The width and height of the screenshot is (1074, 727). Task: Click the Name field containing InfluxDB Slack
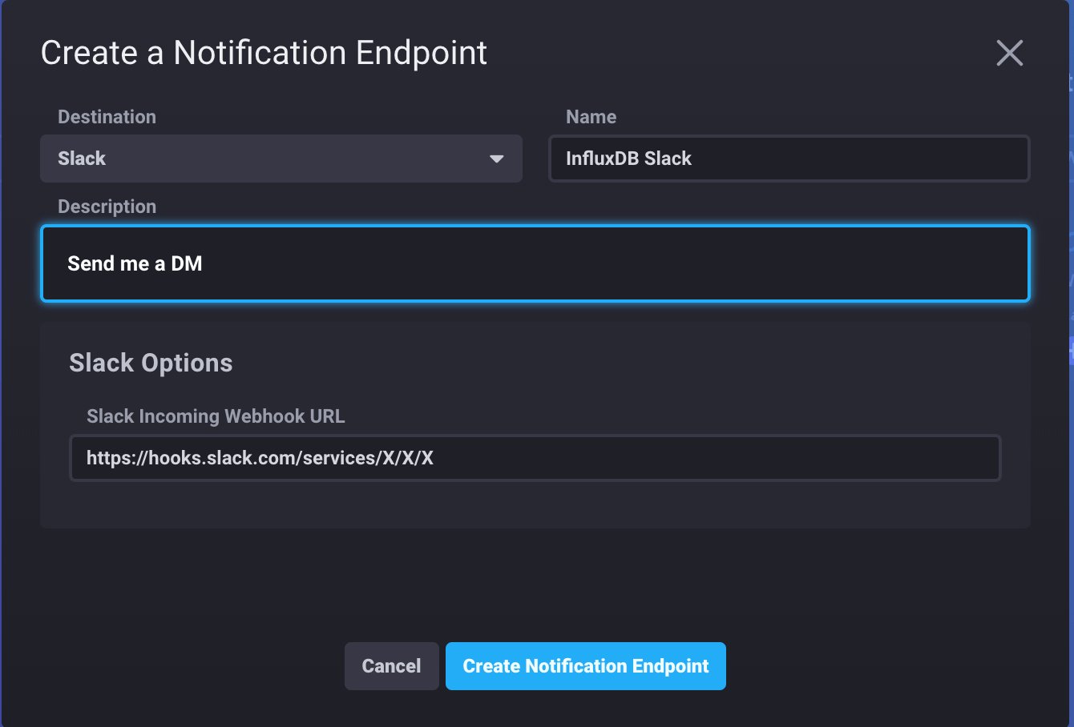point(789,159)
